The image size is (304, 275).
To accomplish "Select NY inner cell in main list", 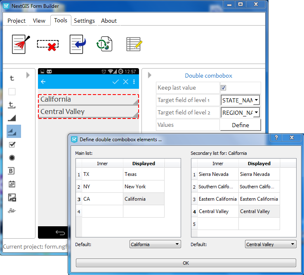I will pos(102,187).
